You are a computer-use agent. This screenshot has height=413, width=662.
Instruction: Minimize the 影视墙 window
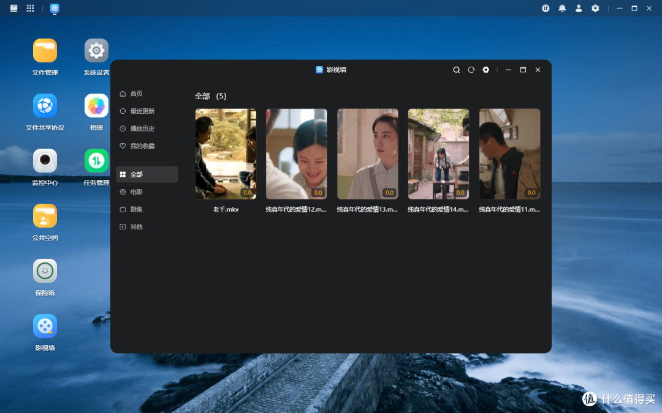(508, 70)
